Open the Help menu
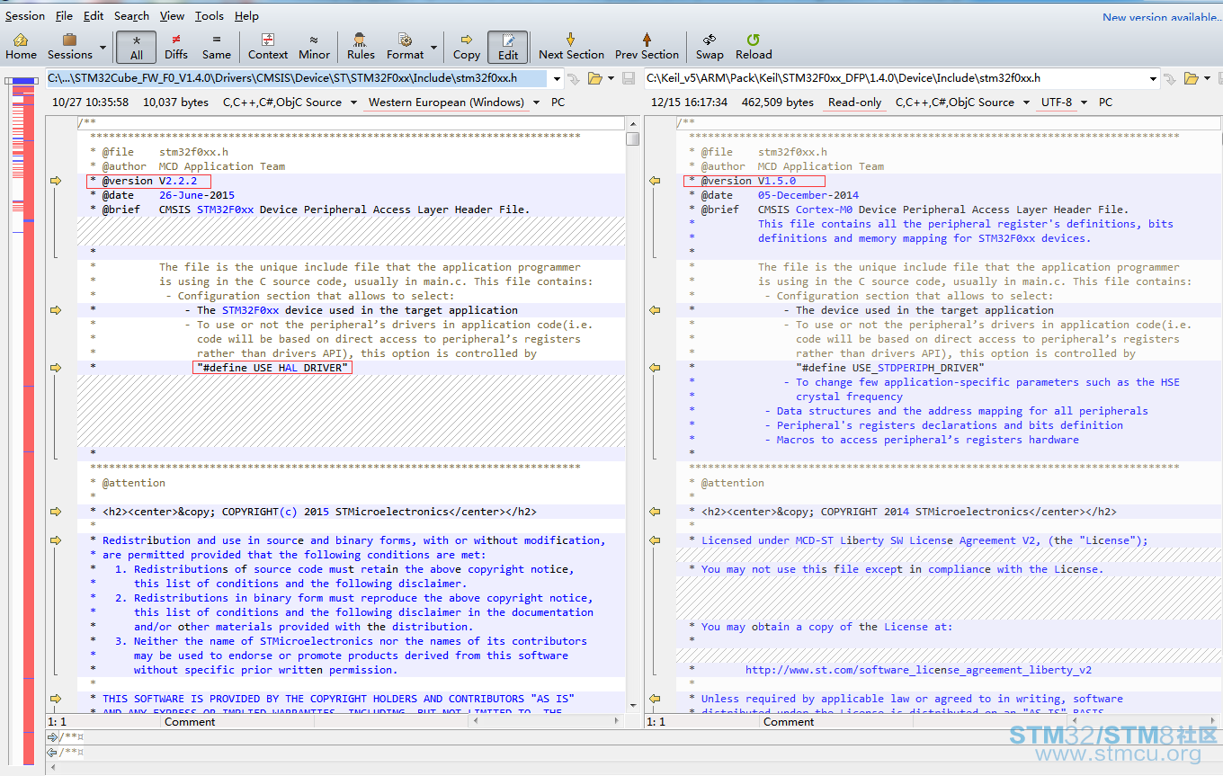1223x776 pixels. coord(246,16)
